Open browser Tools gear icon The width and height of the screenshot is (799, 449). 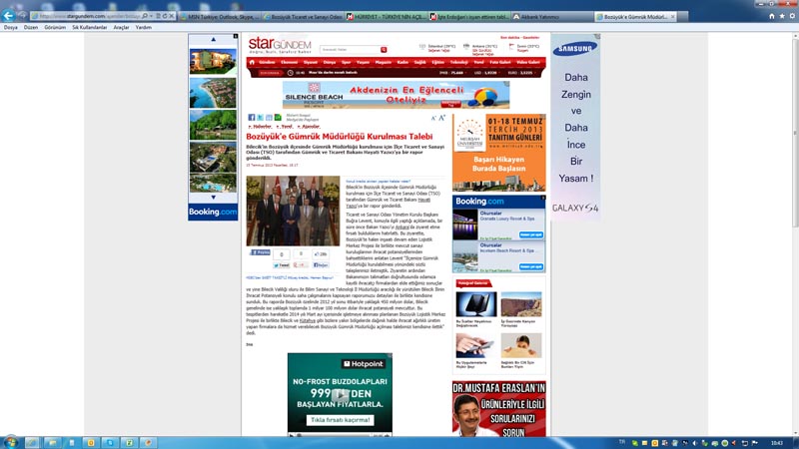coord(792,16)
